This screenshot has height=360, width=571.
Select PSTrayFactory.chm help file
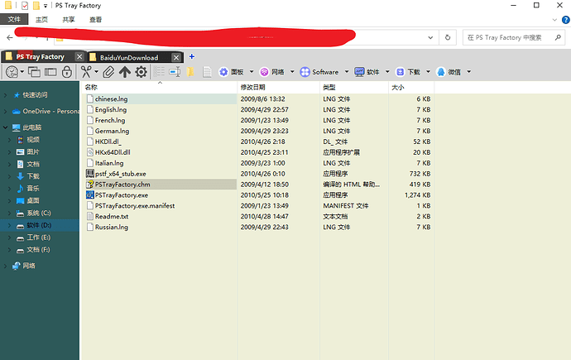point(122,185)
